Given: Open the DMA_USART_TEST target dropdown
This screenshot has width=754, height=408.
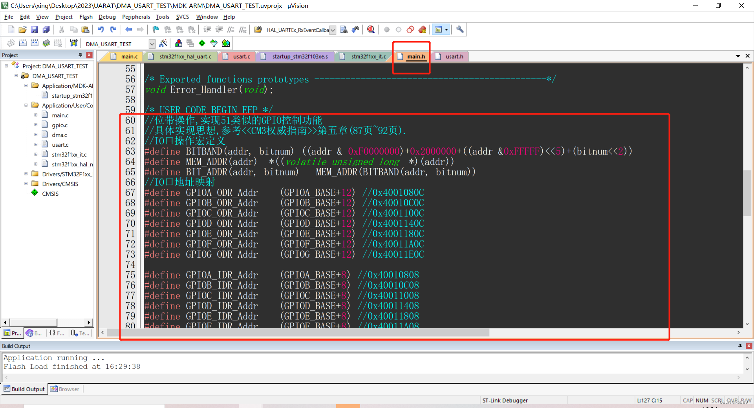Looking at the screenshot, I should [152, 44].
